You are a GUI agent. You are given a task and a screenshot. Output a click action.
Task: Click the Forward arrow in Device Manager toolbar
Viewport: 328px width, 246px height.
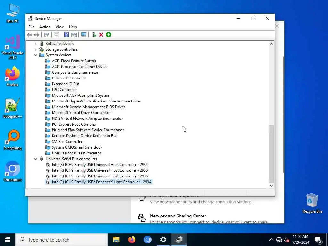click(x=37, y=35)
